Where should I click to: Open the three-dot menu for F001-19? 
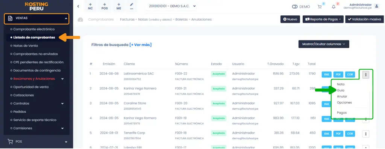coord(366,120)
